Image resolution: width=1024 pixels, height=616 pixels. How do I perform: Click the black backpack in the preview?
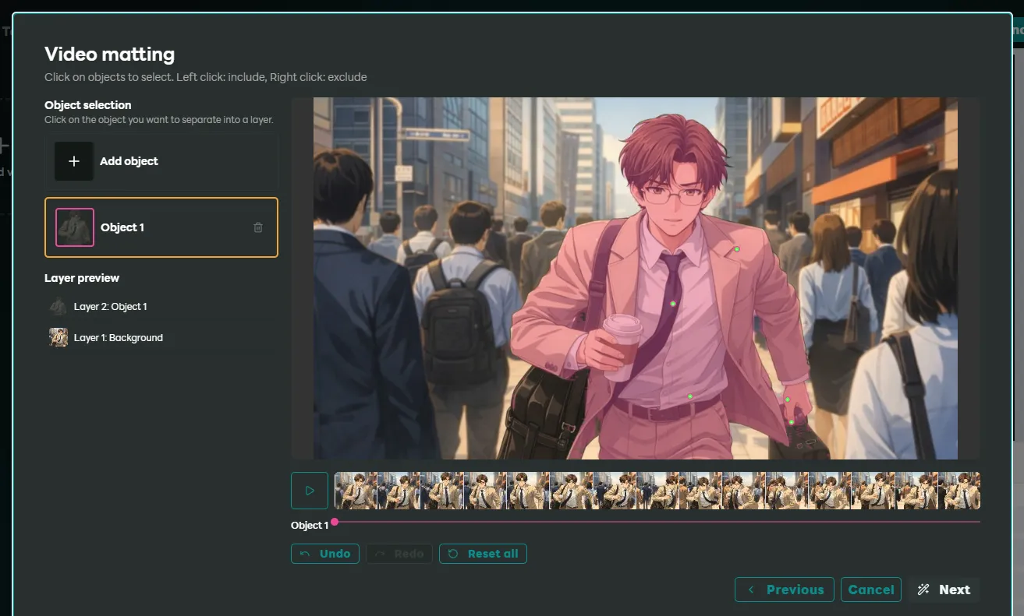[x=459, y=327]
